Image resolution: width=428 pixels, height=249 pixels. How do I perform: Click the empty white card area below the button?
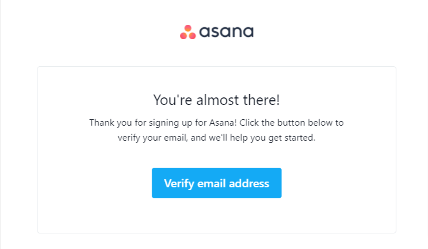216,216
